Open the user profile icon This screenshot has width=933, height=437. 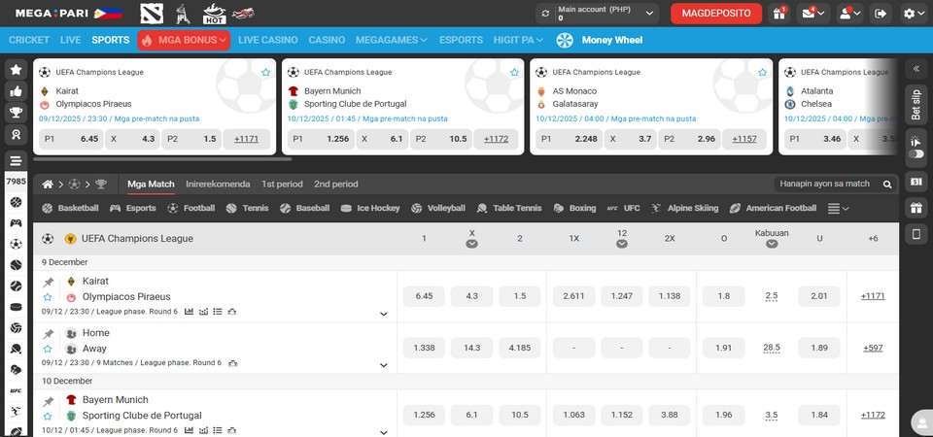849,13
